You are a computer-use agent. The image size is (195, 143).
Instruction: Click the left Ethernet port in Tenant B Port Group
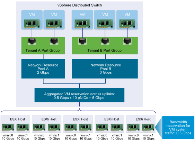coord(82,42)
